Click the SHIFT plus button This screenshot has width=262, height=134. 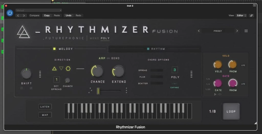click(31, 88)
